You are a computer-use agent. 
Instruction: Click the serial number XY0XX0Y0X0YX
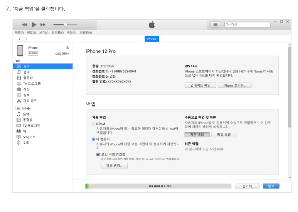(120, 82)
